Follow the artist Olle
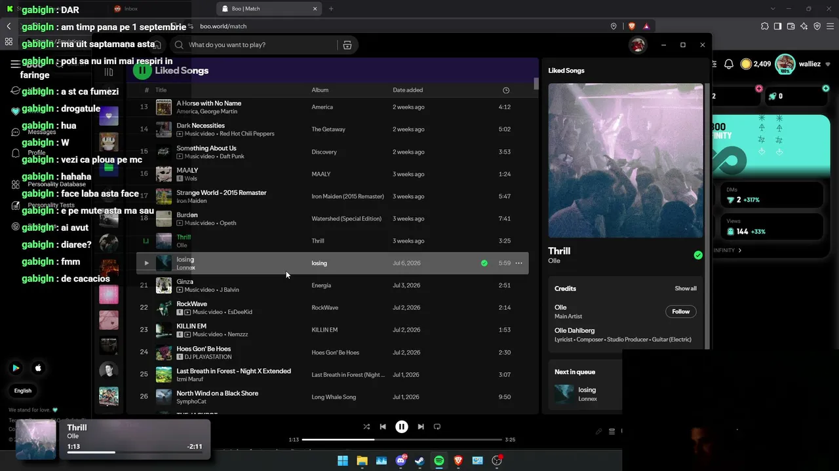The image size is (839, 471). [x=681, y=311]
